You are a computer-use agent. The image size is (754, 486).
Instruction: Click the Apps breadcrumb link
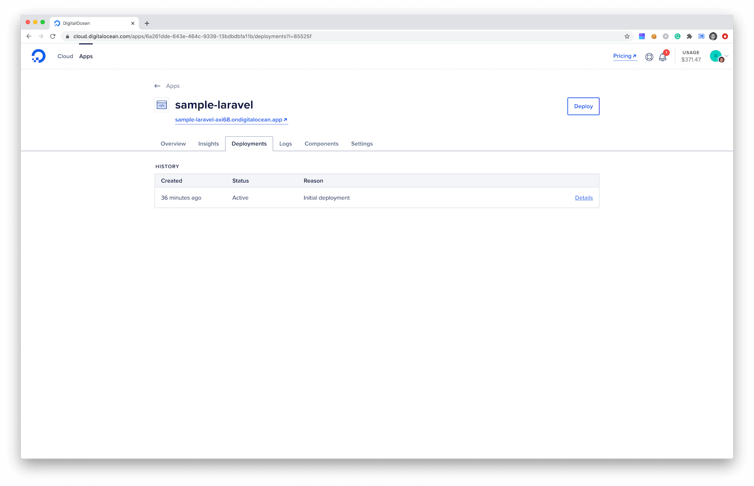pyautogui.click(x=173, y=85)
